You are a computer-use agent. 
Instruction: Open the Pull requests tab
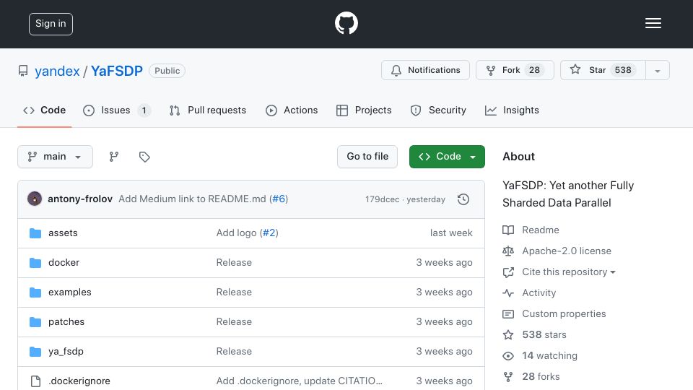pyautogui.click(x=208, y=110)
